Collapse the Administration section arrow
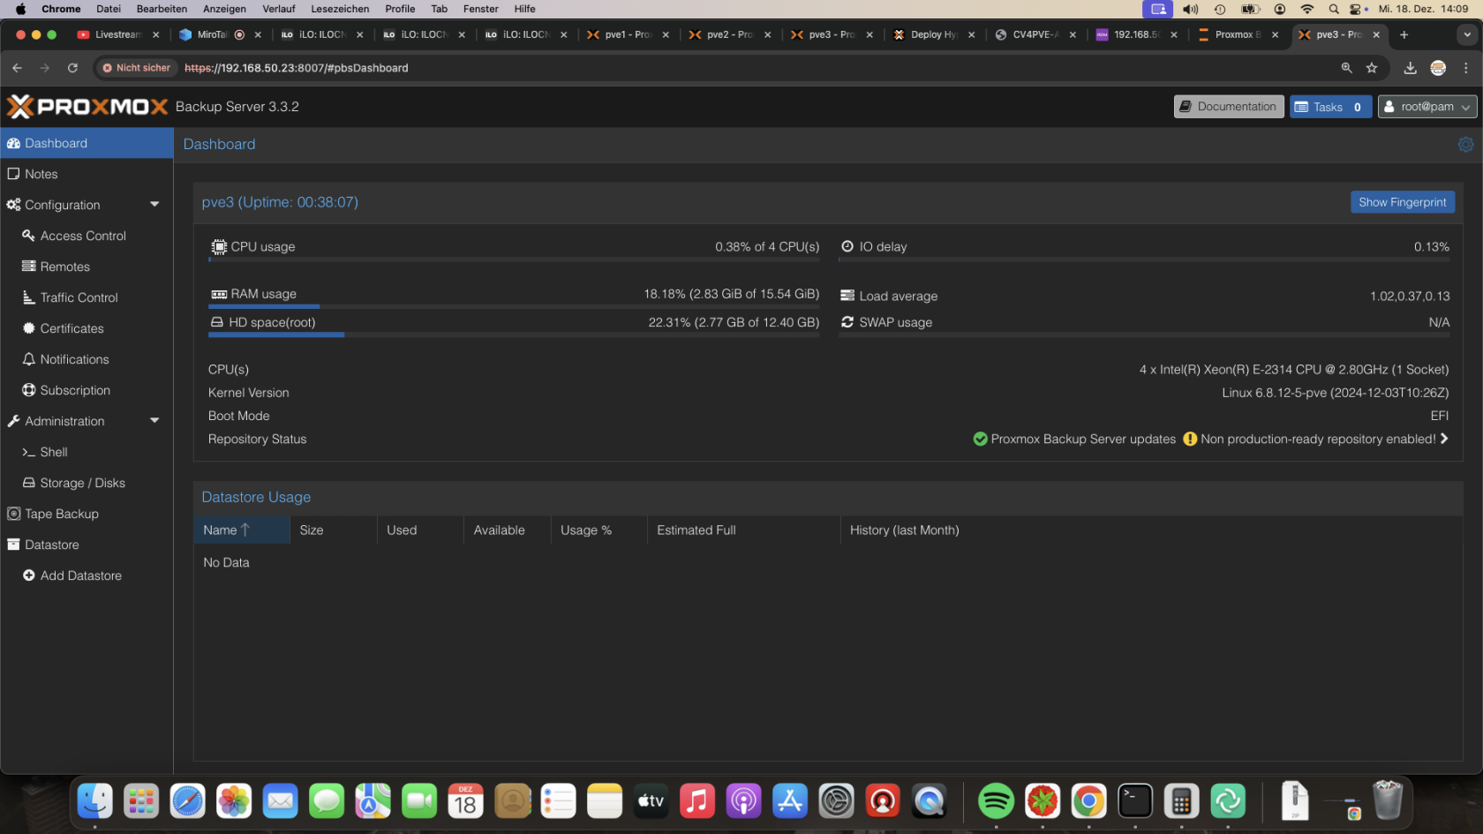The width and height of the screenshot is (1483, 834). point(154,421)
